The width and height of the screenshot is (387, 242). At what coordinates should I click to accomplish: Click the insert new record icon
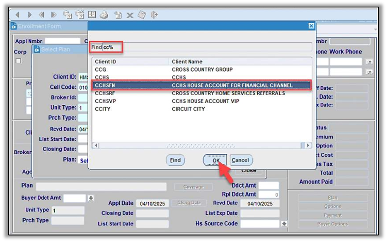[x=117, y=15]
